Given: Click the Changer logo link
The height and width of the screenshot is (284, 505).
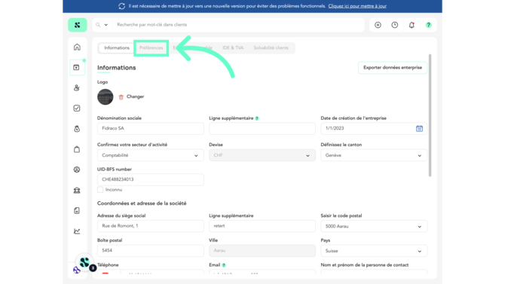Looking at the screenshot, I should [135, 96].
